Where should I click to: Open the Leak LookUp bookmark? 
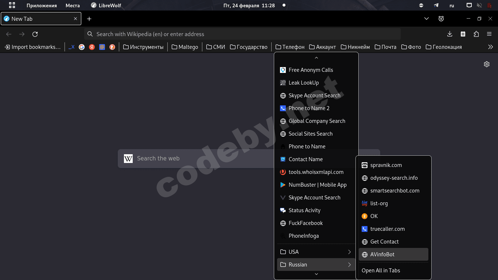316,83
